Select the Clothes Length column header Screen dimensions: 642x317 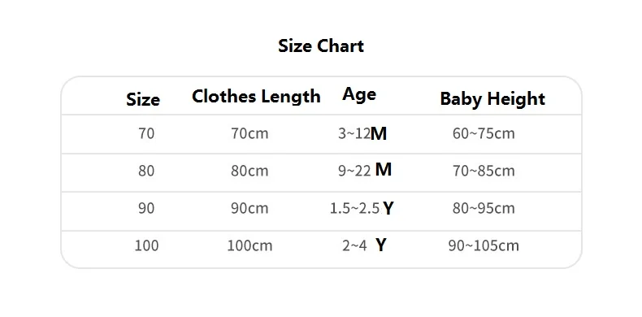tap(256, 97)
